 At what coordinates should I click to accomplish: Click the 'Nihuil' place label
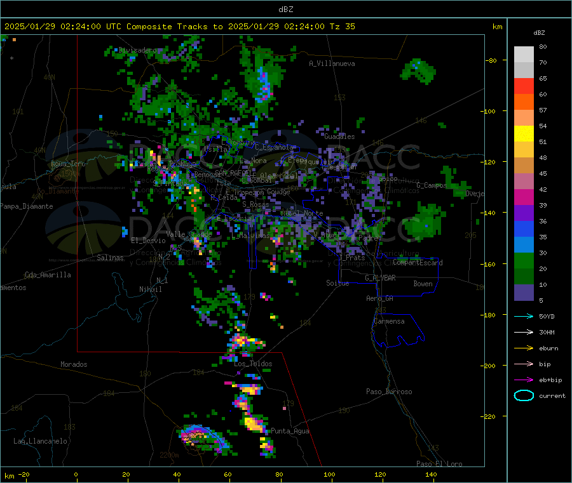(151, 289)
